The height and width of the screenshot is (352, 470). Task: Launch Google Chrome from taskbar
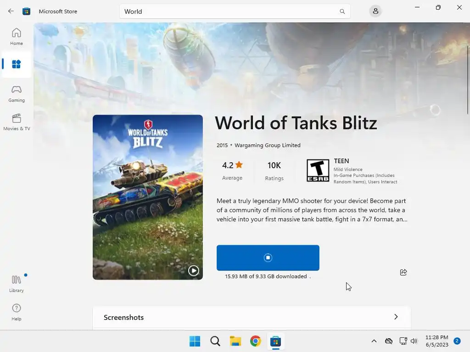(255, 341)
